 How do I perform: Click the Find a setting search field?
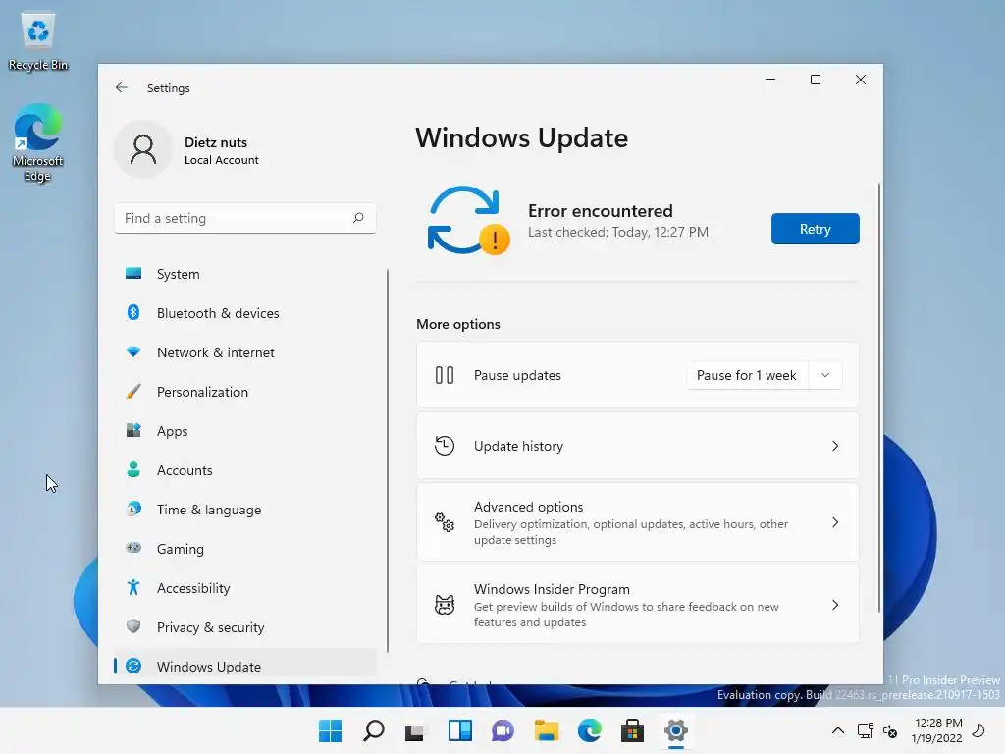point(244,218)
